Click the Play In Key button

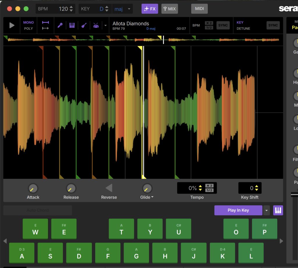pyautogui.click(x=238, y=210)
